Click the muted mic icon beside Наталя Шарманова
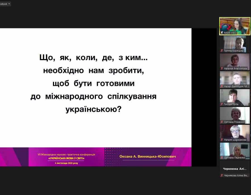Image resolution: width=251 pixels, height=195 pixels. (222, 140)
